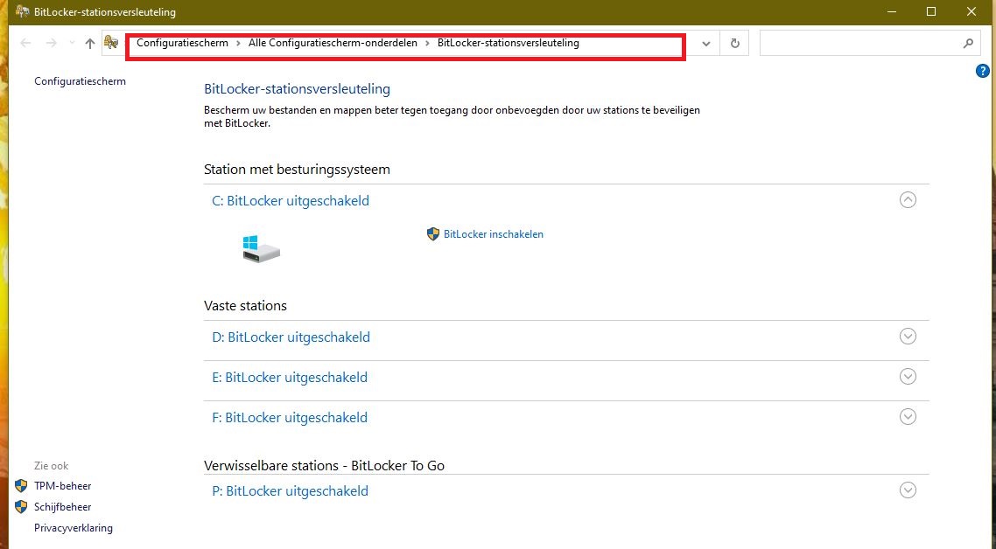Expand the E: drive section chevron
This screenshot has width=996, height=549.
[x=908, y=377]
